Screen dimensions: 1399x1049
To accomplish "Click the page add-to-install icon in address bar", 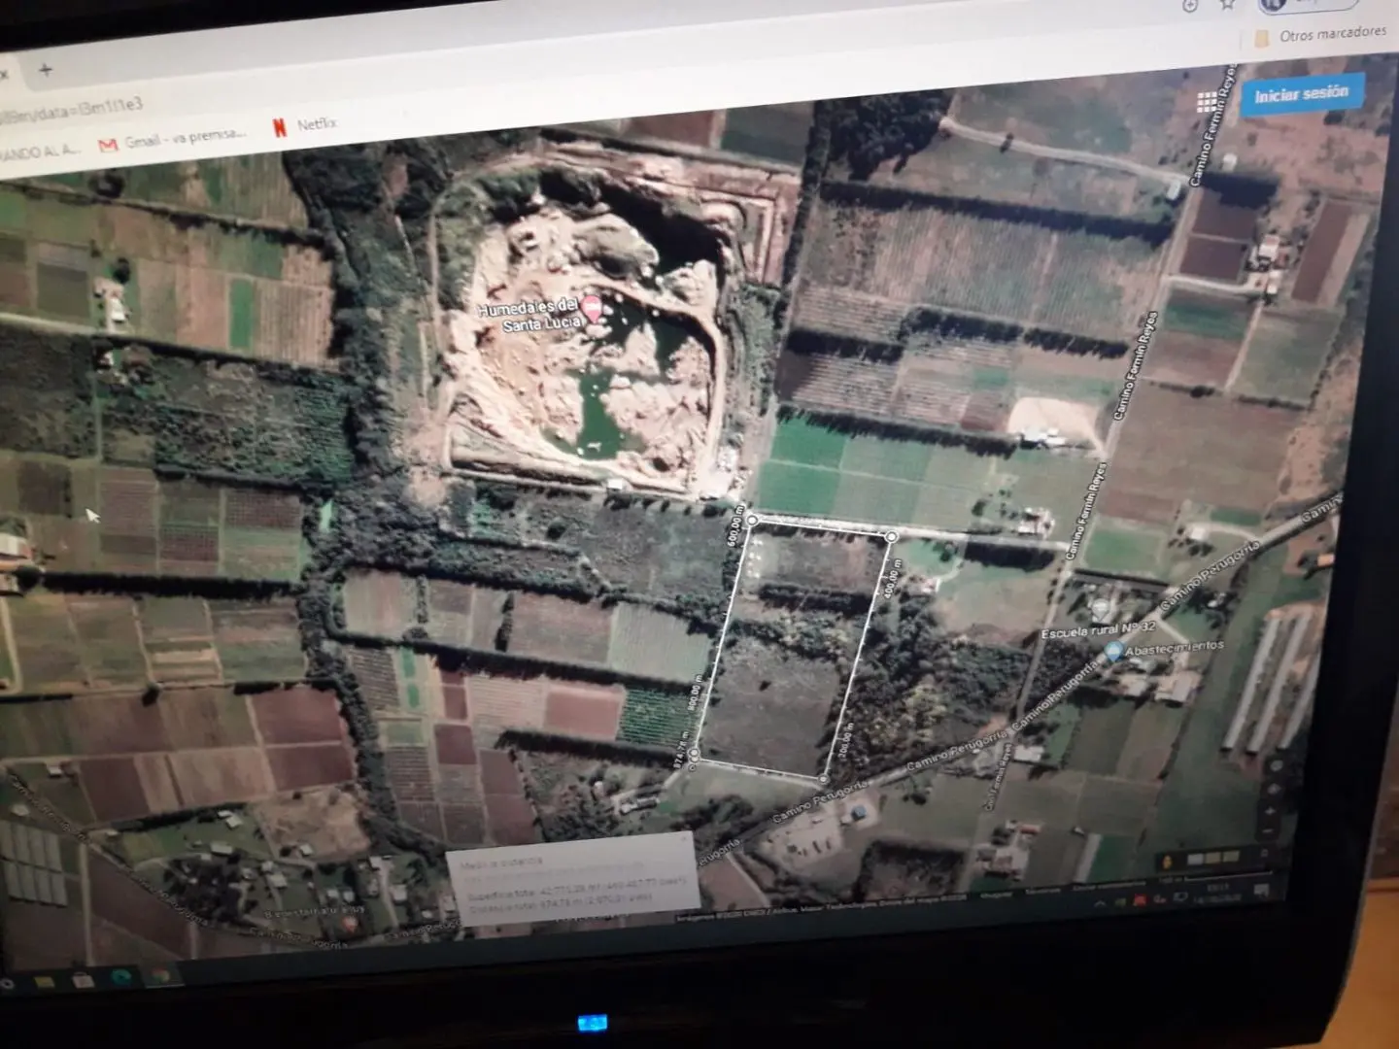I will pyautogui.click(x=1189, y=5).
